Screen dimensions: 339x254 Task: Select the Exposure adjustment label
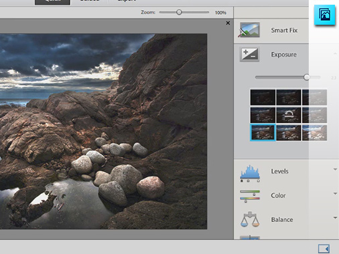(x=283, y=55)
